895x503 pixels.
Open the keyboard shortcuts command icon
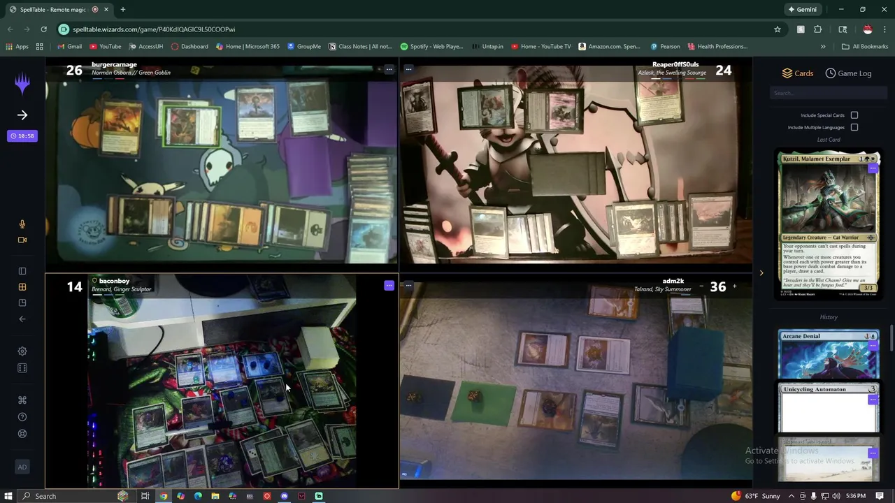pos(22,400)
